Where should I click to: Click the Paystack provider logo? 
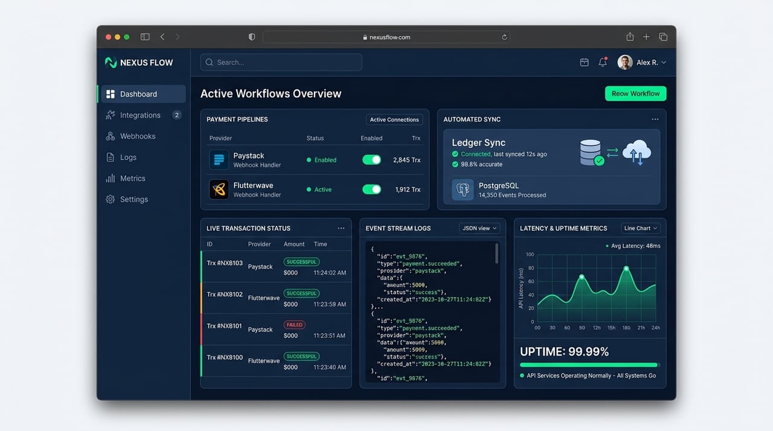(219, 160)
